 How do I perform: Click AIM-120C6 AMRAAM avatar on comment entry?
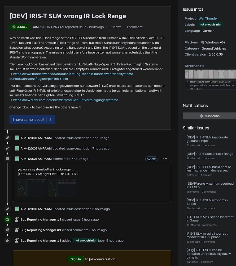coord(17,159)
